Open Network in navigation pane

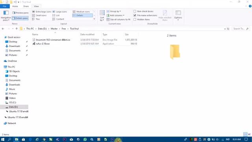(10, 123)
